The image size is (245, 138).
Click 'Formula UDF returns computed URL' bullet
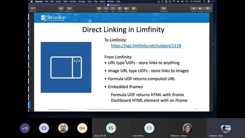(x=141, y=79)
